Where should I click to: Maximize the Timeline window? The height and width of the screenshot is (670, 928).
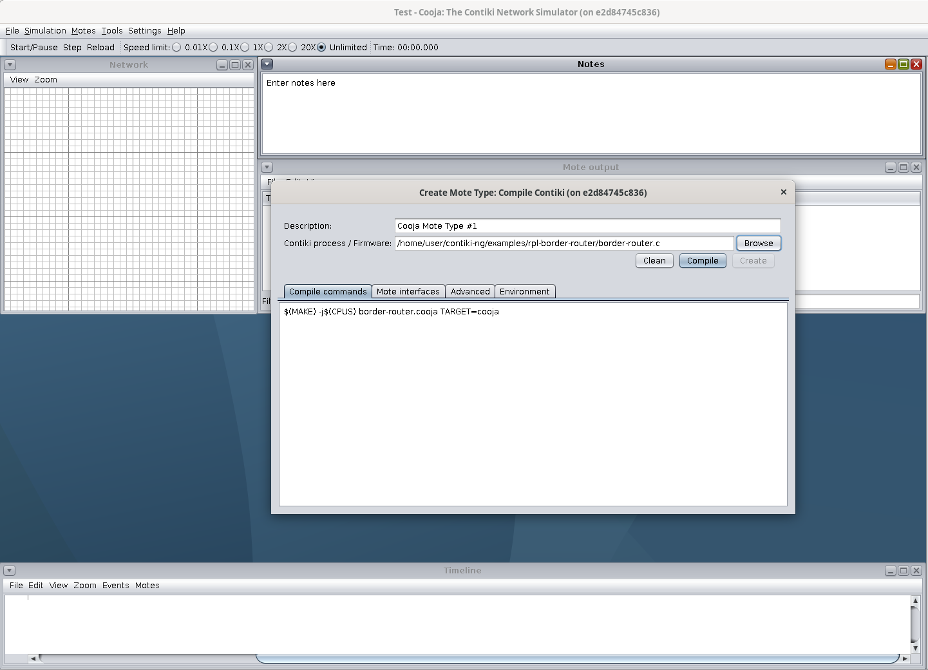904,571
